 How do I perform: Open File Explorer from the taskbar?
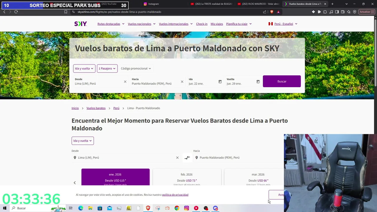90,208
